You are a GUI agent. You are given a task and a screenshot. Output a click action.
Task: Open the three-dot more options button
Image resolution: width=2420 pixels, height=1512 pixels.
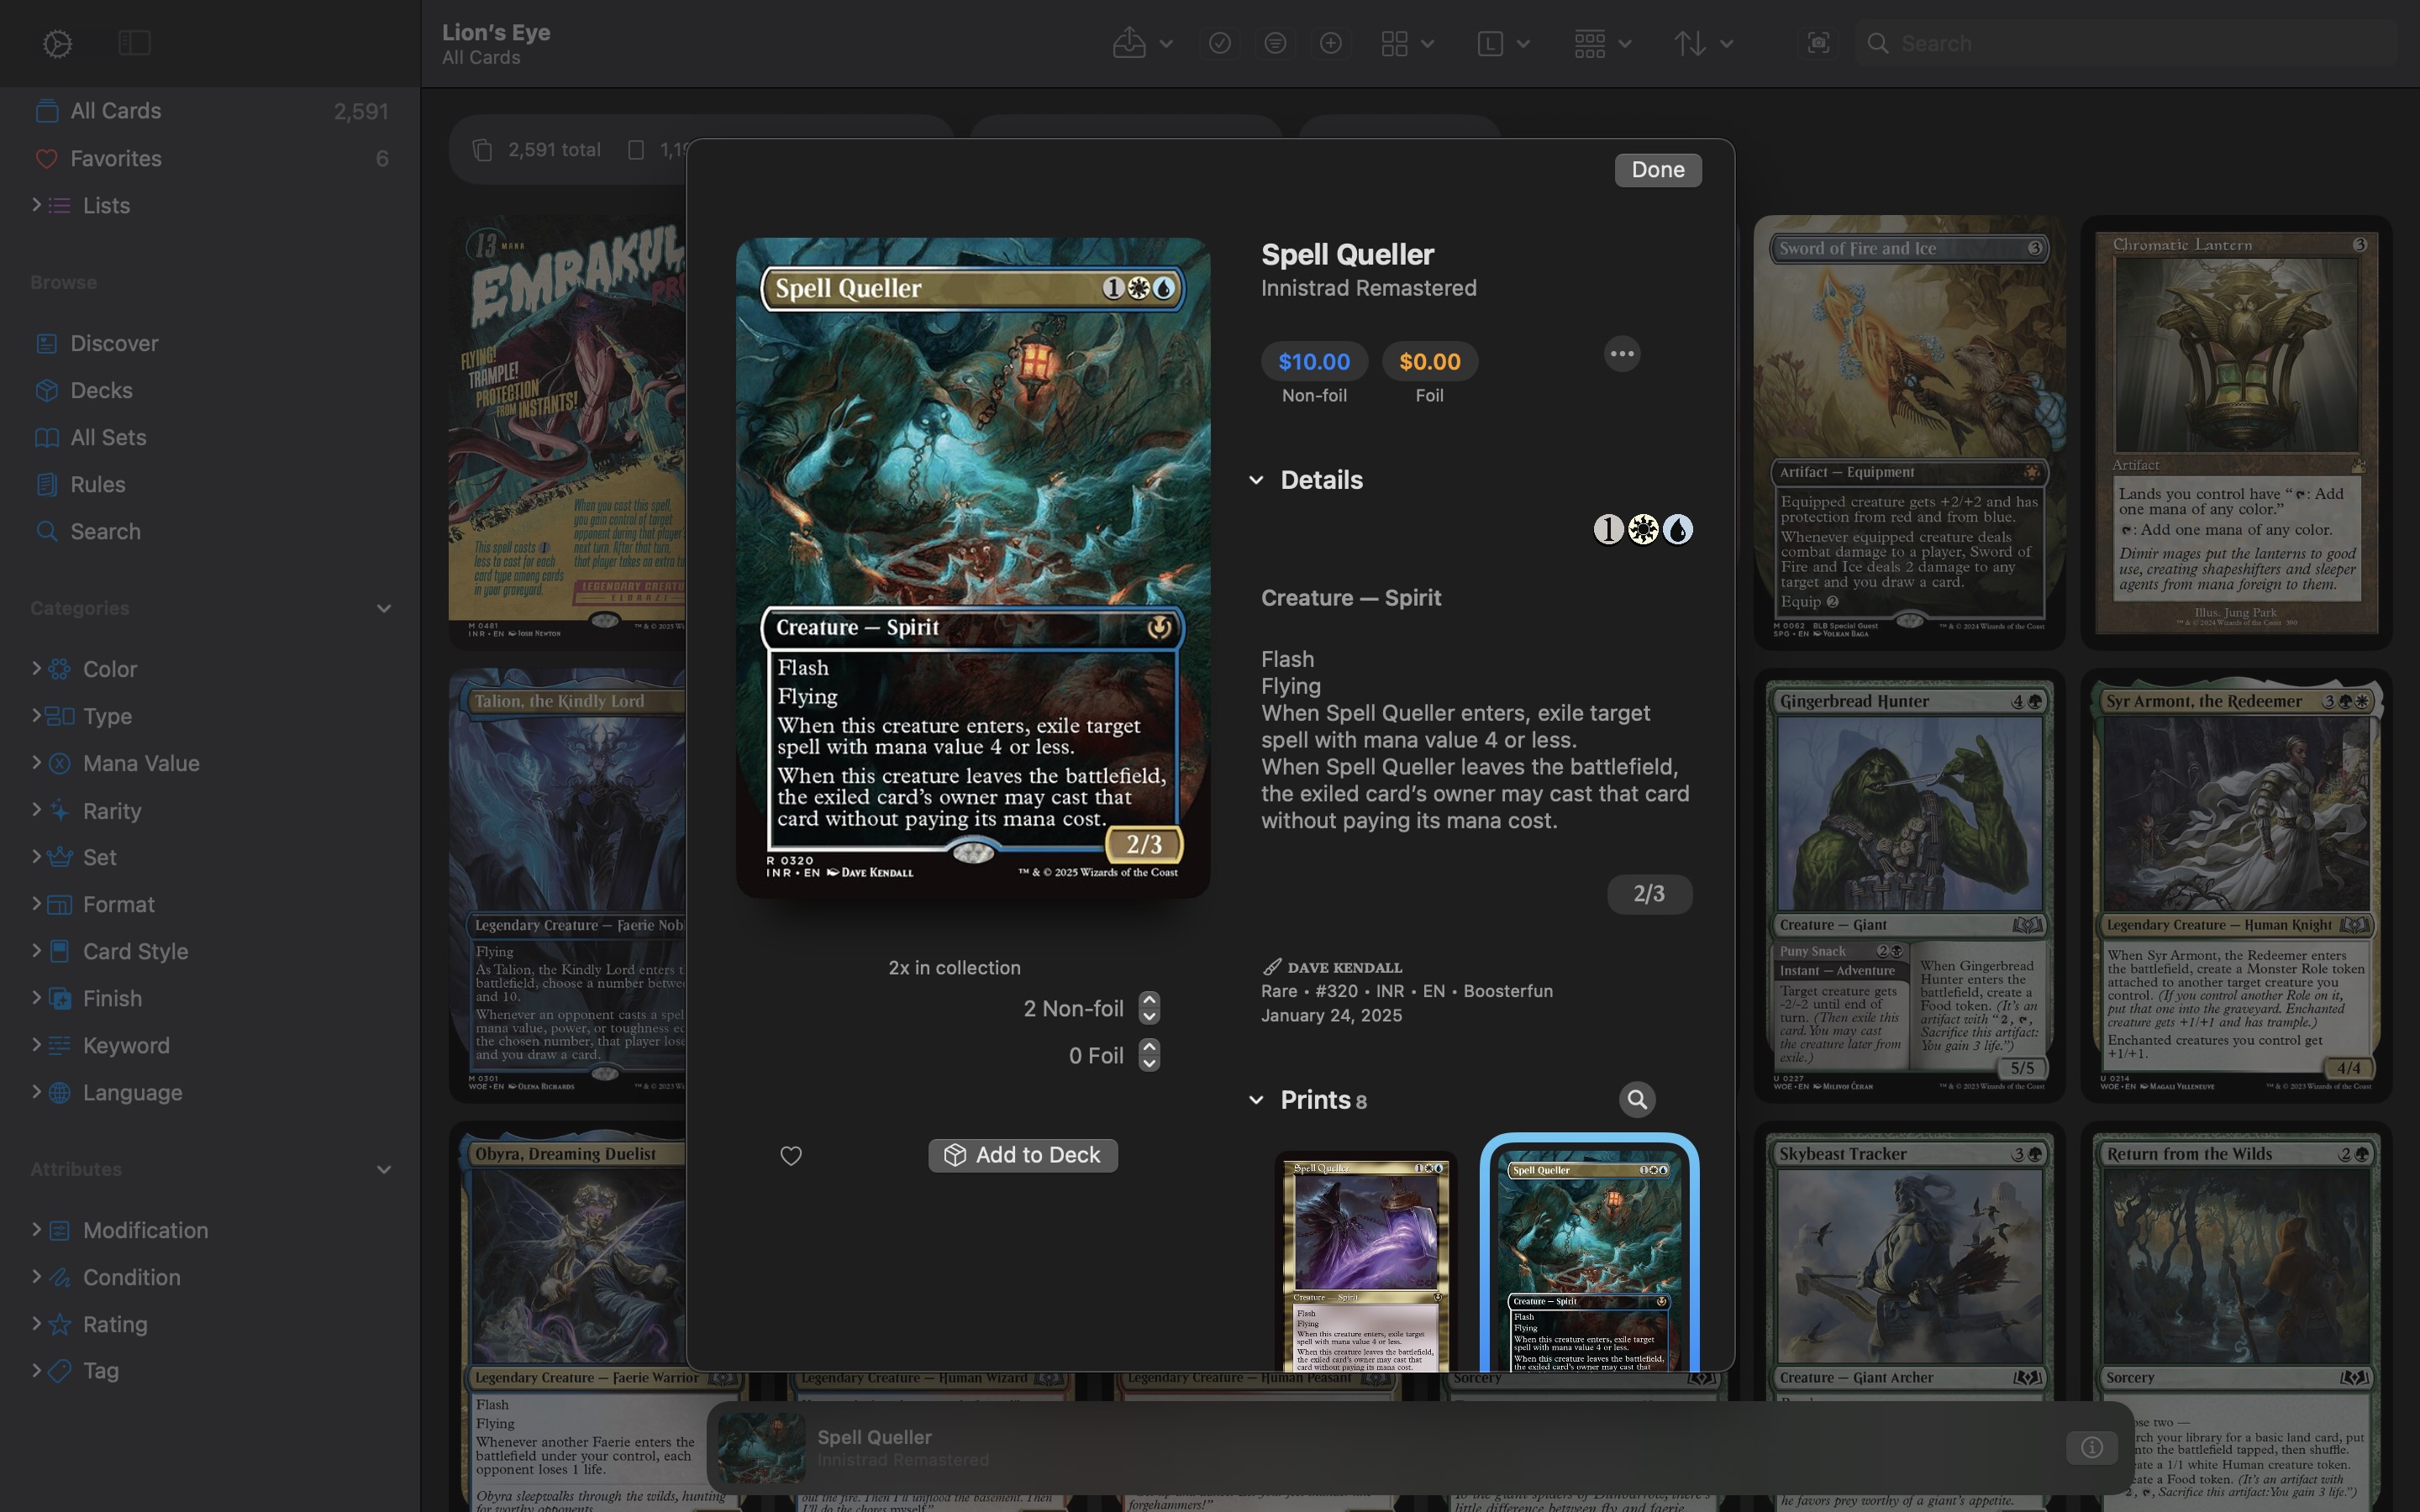tap(1622, 354)
